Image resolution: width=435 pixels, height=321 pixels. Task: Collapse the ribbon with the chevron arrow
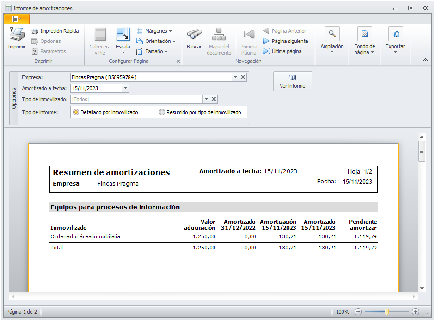[x=425, y=60]
